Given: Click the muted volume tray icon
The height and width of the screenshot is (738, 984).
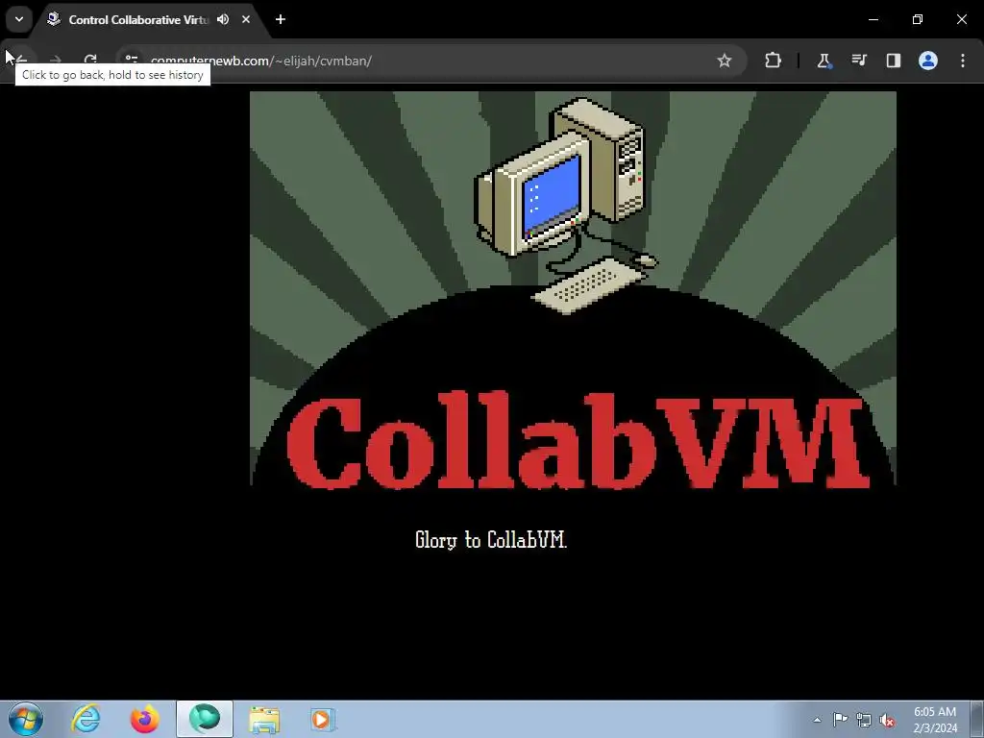Looking at the screenshot, I should [887, 721].
